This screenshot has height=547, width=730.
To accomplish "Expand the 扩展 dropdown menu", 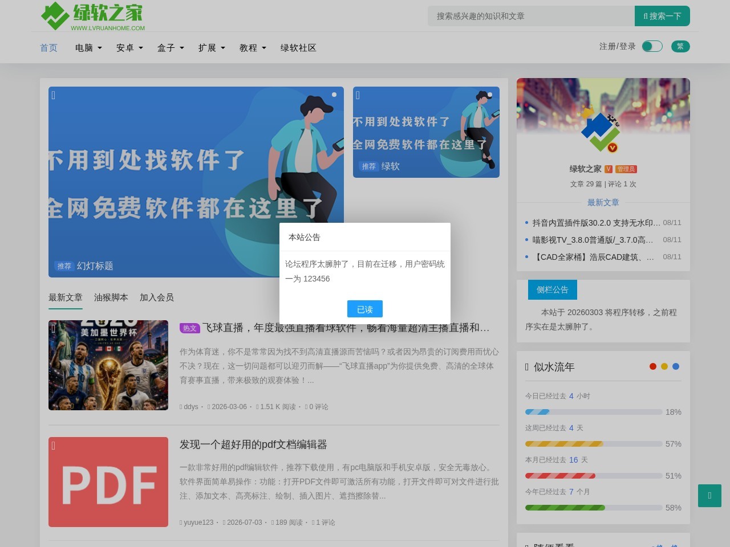I will point(212,48).
